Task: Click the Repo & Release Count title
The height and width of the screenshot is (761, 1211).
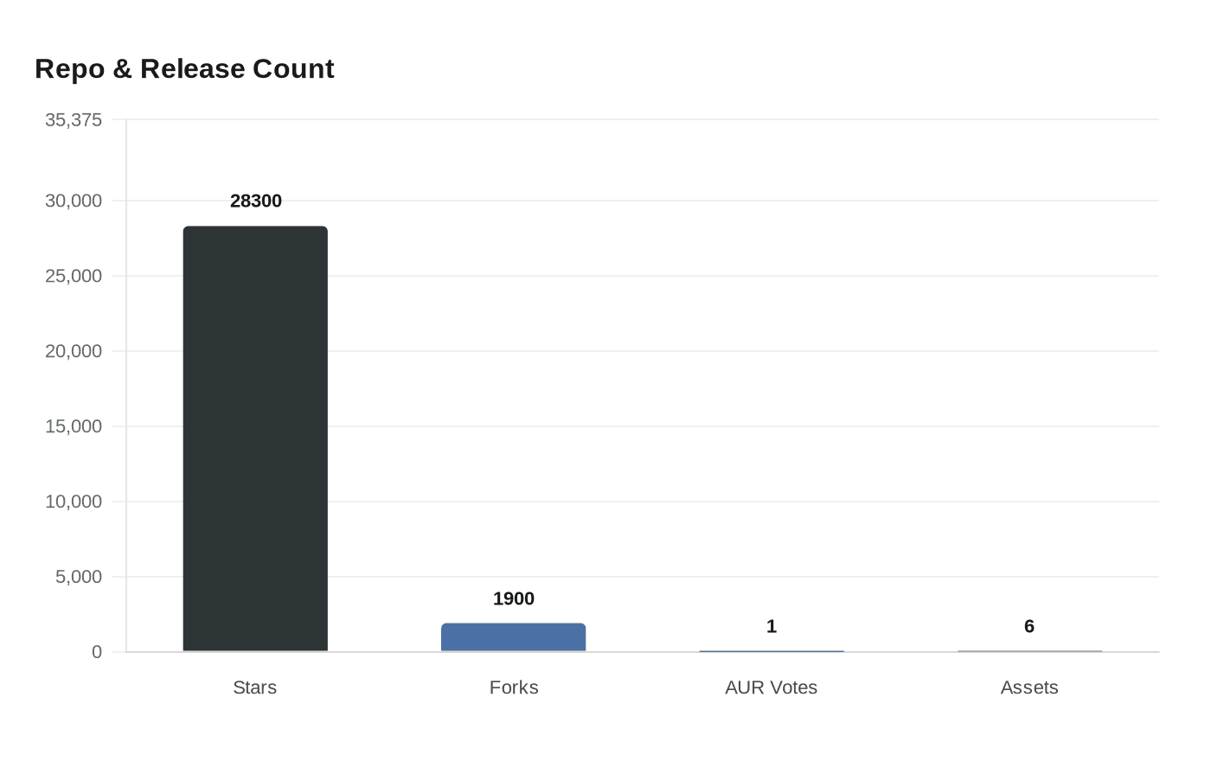Action: 184,68
